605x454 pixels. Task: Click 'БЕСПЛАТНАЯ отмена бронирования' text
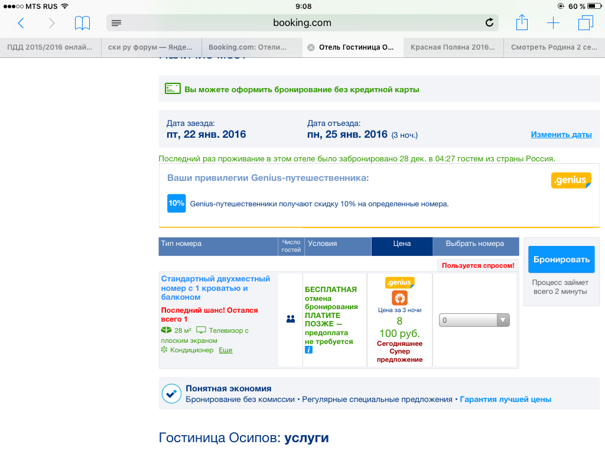pos(331,298)
